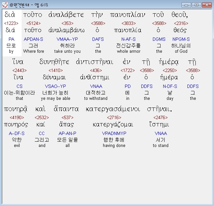This screenshot has height=206, width=214.
Task: Open Strong's number <353>
Action: [67, 23]
